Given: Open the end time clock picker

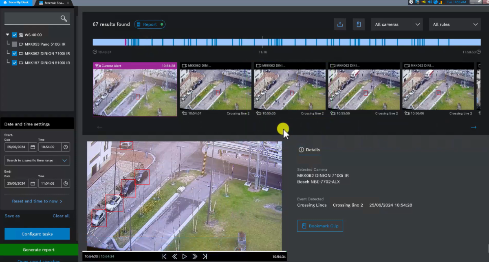Looking at the screenshot, I should coord(66,183).
